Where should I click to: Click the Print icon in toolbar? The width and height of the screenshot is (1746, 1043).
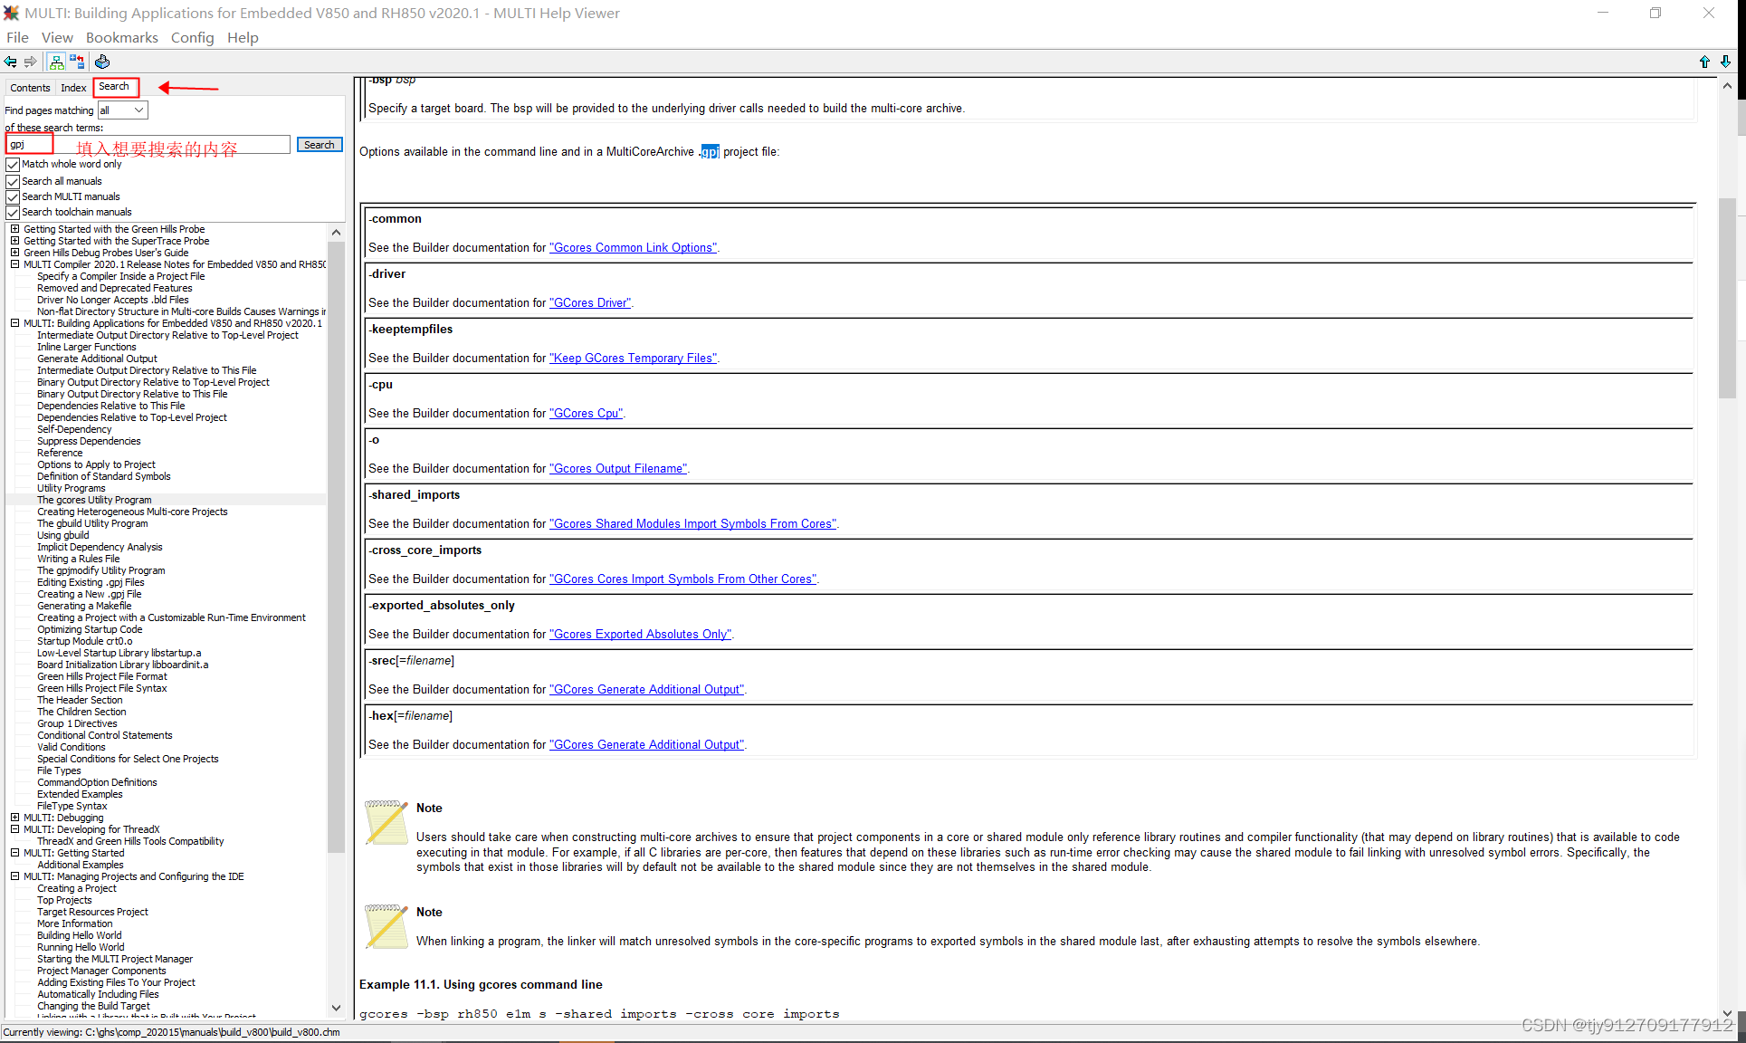coord(102,62)
